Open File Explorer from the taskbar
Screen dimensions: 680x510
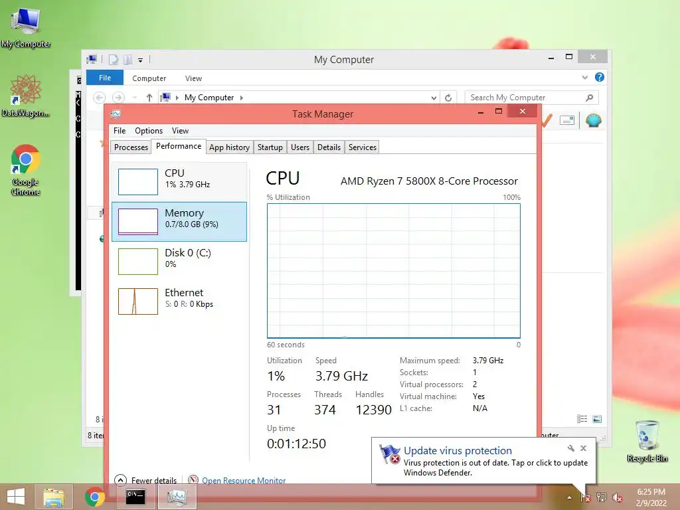pyautogui.click(x=54, y=497)
